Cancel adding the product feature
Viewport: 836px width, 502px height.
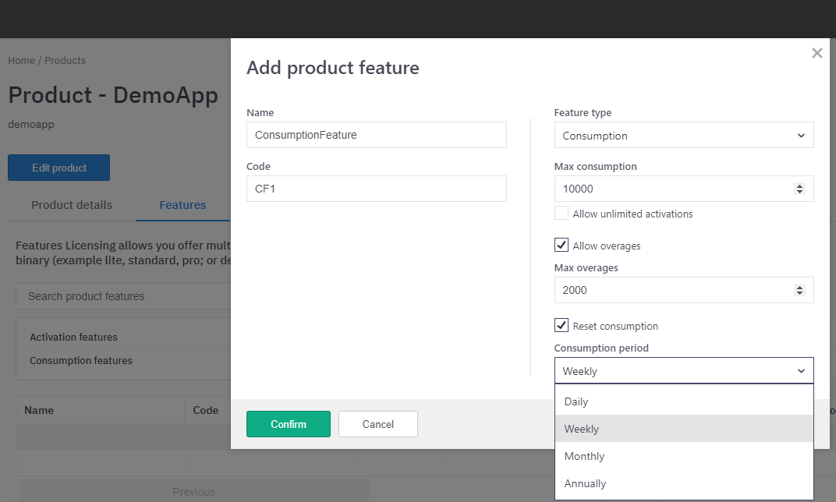pos(377,424)
